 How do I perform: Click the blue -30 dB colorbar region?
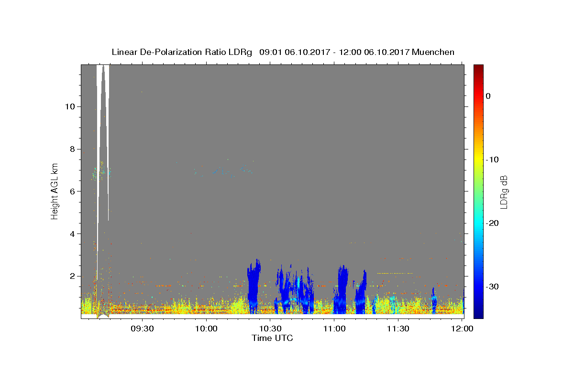[x=478, y=286]
